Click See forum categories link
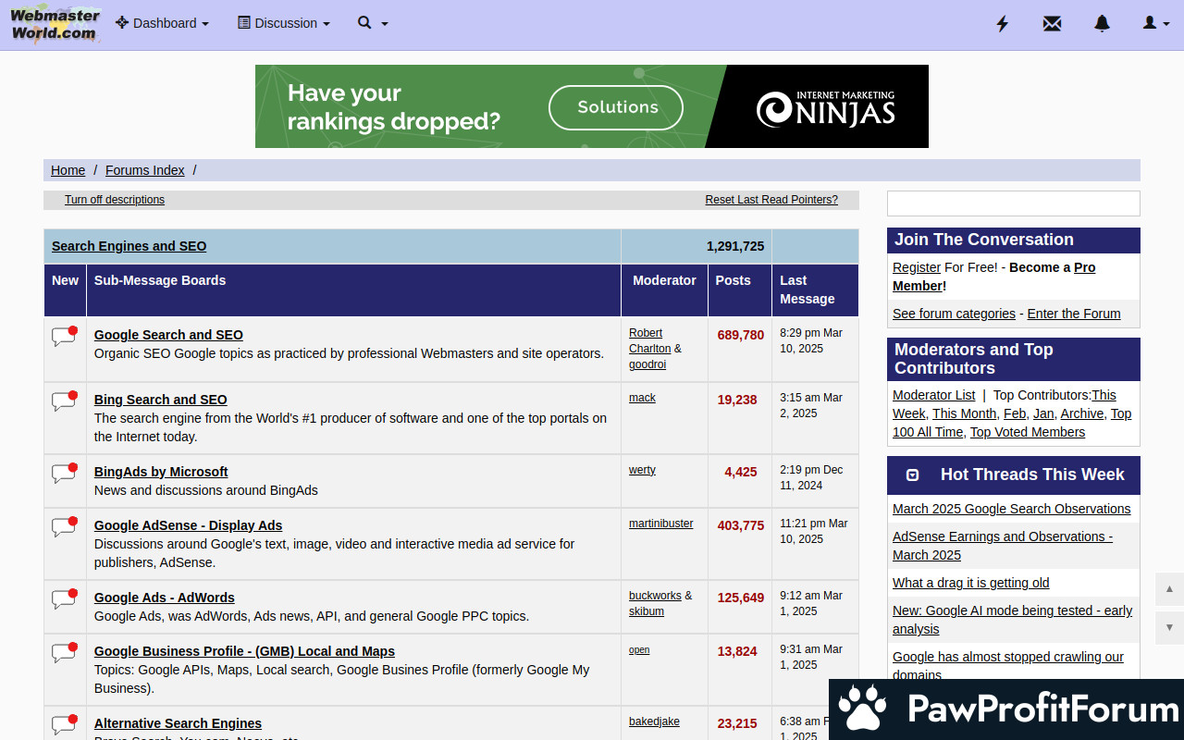The height and width of the screenshot is (740, 1184). [x=954, y=314]
